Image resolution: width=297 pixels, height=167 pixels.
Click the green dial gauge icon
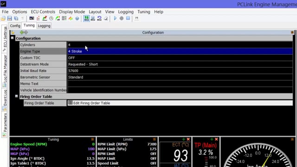pyautogui.click(x=58, y=19)
